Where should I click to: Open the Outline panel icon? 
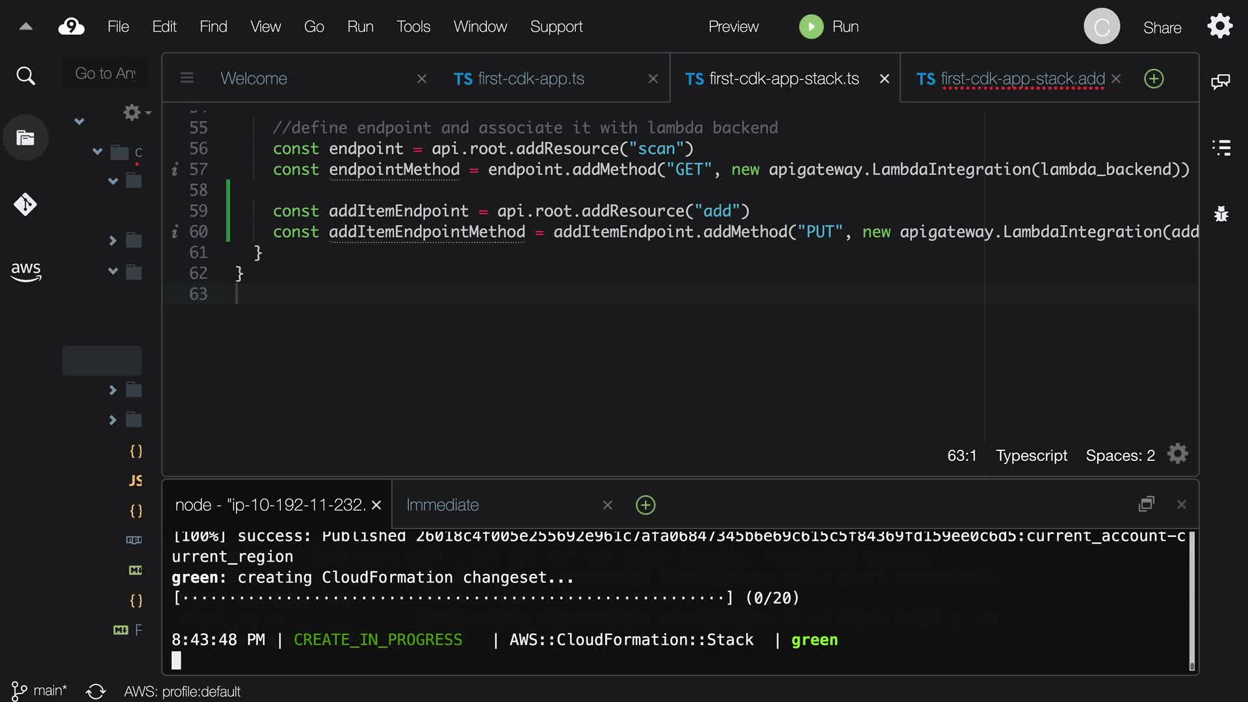pyautogui.click(x=1221, y=148)
